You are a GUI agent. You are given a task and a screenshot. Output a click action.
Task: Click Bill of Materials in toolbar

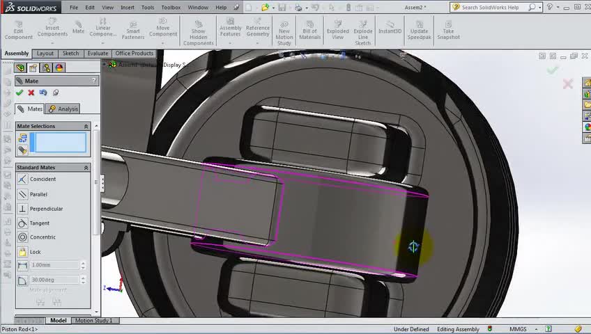(x=309, y=31)
